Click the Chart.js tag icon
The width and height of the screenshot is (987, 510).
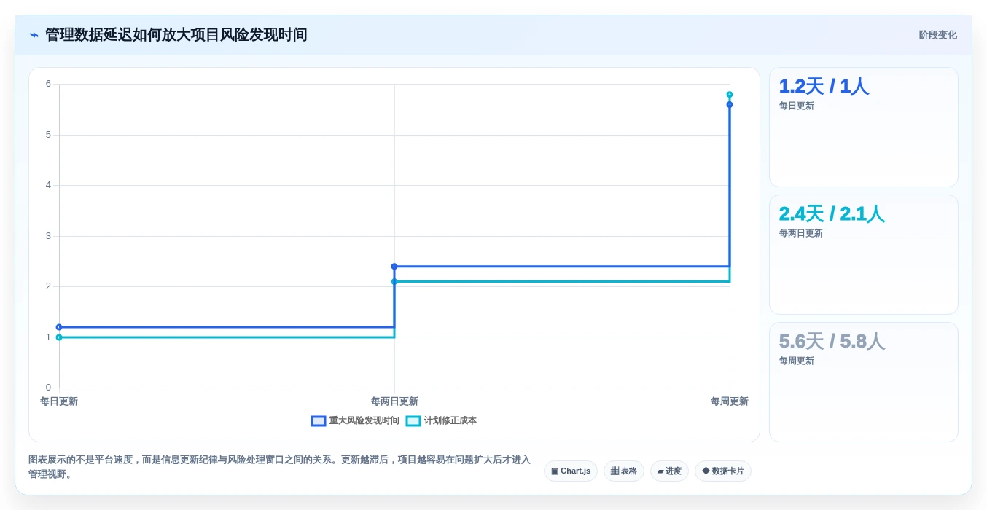555,471
